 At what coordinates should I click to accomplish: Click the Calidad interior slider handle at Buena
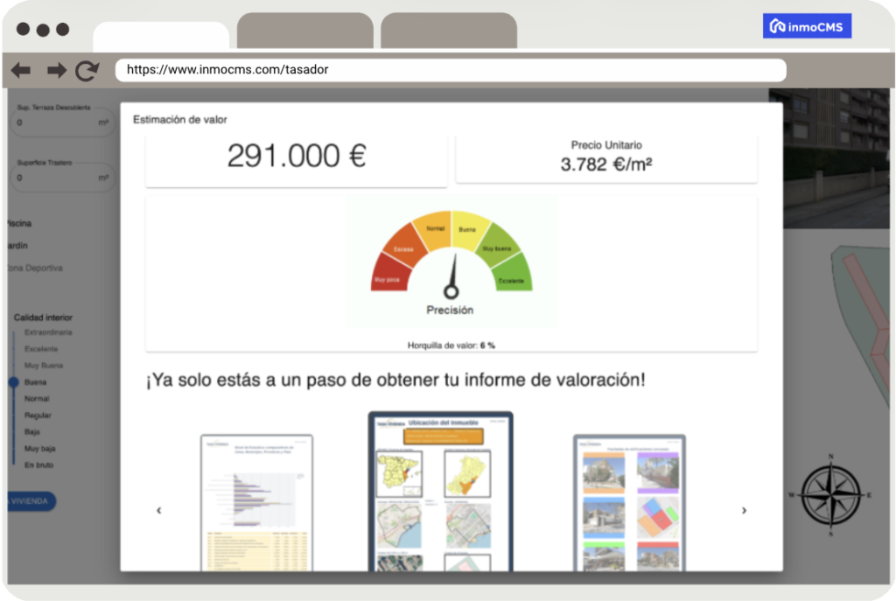(12, 381)
